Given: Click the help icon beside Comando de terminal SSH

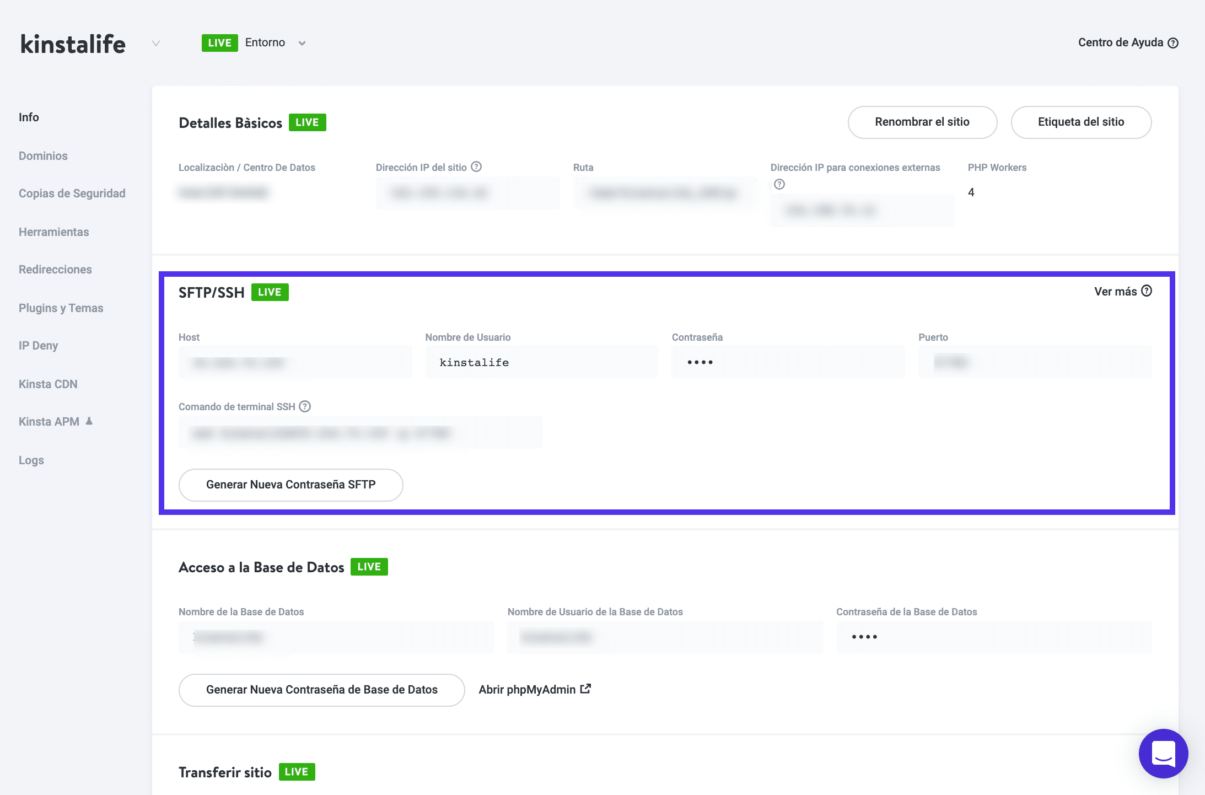Looking at the screenshot, I should coord(304,407).
